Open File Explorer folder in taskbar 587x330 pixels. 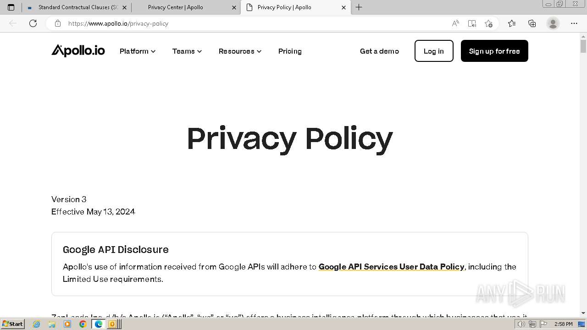pyautogui.click(x=52, y=324)
